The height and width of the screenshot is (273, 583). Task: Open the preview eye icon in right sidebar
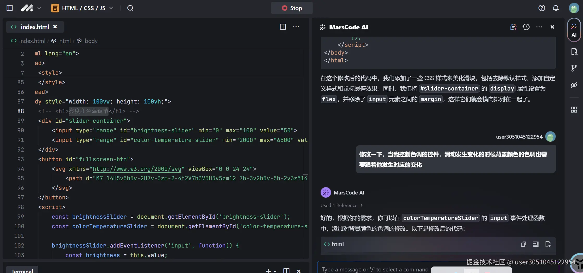(x=574, y=85)
